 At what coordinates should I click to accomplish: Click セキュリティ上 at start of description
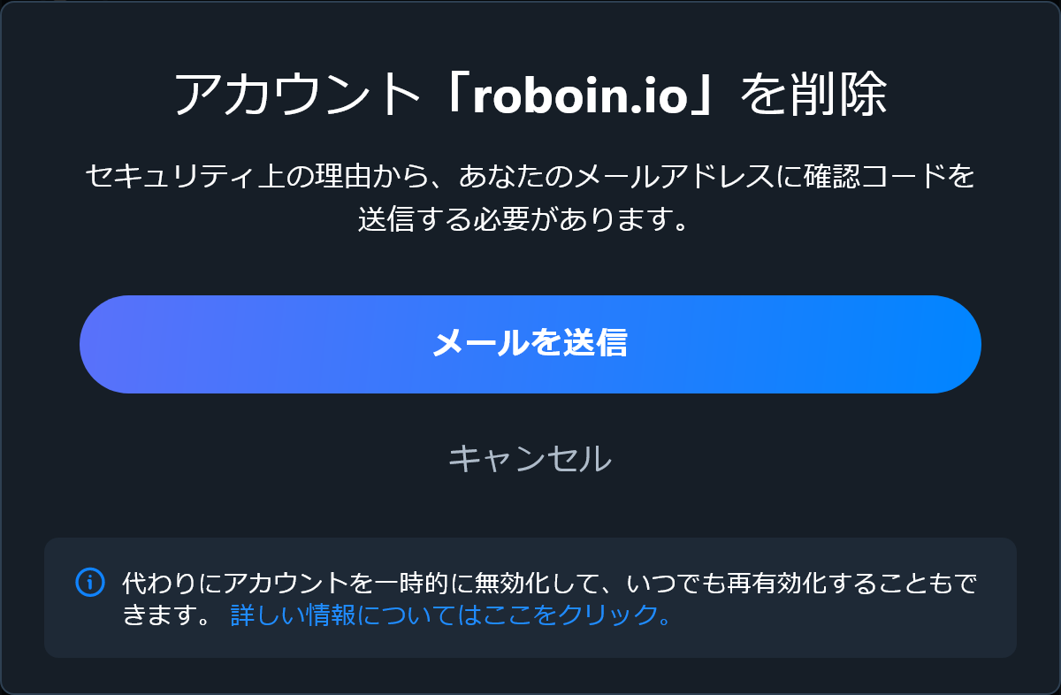click(x=188, y=176)
